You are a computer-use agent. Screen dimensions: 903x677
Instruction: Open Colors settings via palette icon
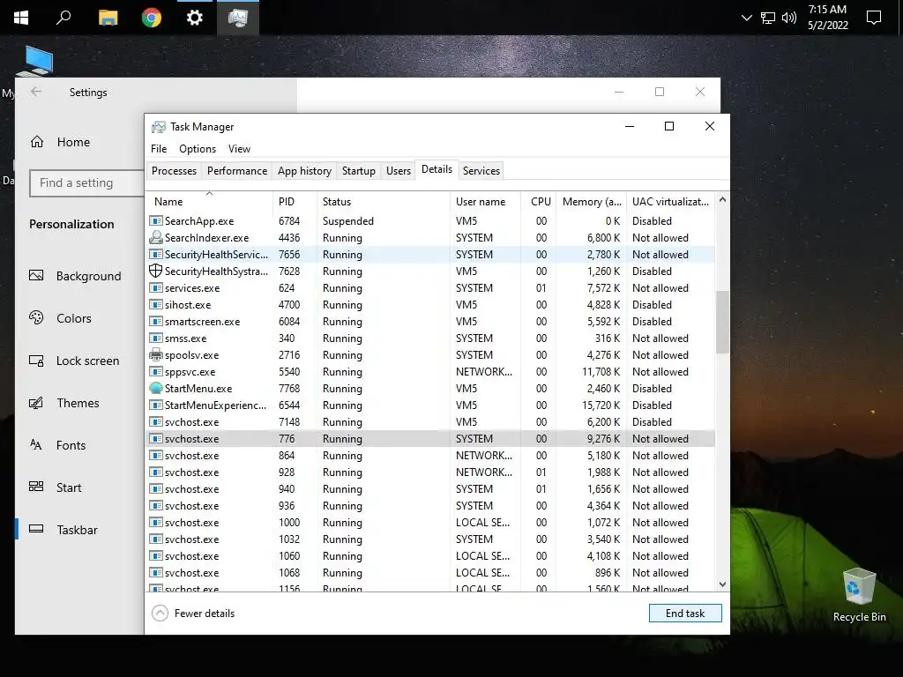tap(36, 317)
